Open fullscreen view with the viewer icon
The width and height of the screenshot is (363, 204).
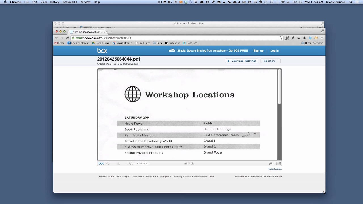[278, 163]
